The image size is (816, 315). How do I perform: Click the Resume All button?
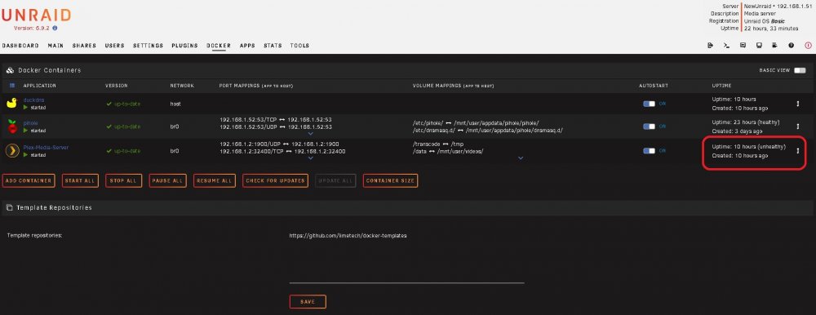pos(215,180)
